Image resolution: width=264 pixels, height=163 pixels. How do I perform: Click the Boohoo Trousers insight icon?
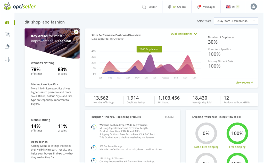tap(94, 127)
